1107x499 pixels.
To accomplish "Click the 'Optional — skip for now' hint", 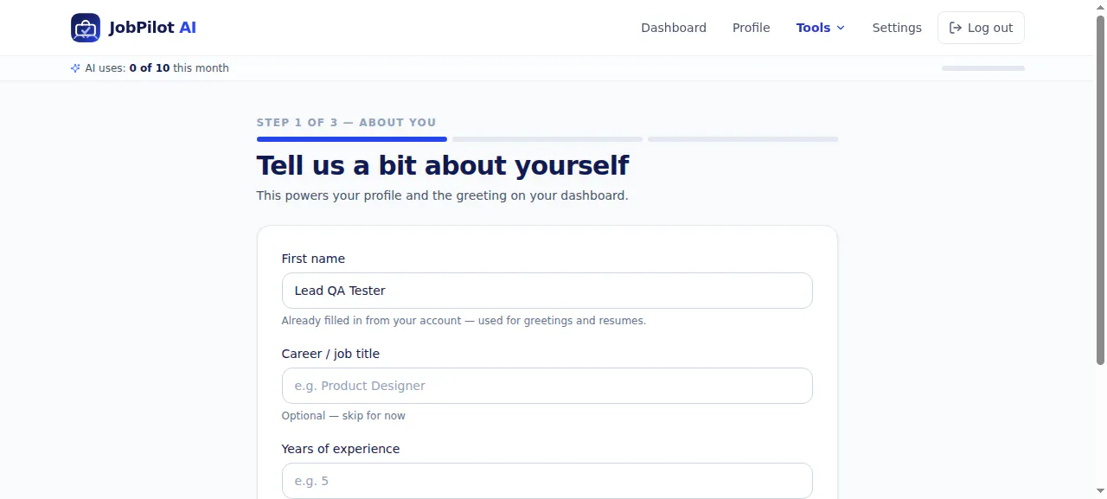I will point(343,416).
